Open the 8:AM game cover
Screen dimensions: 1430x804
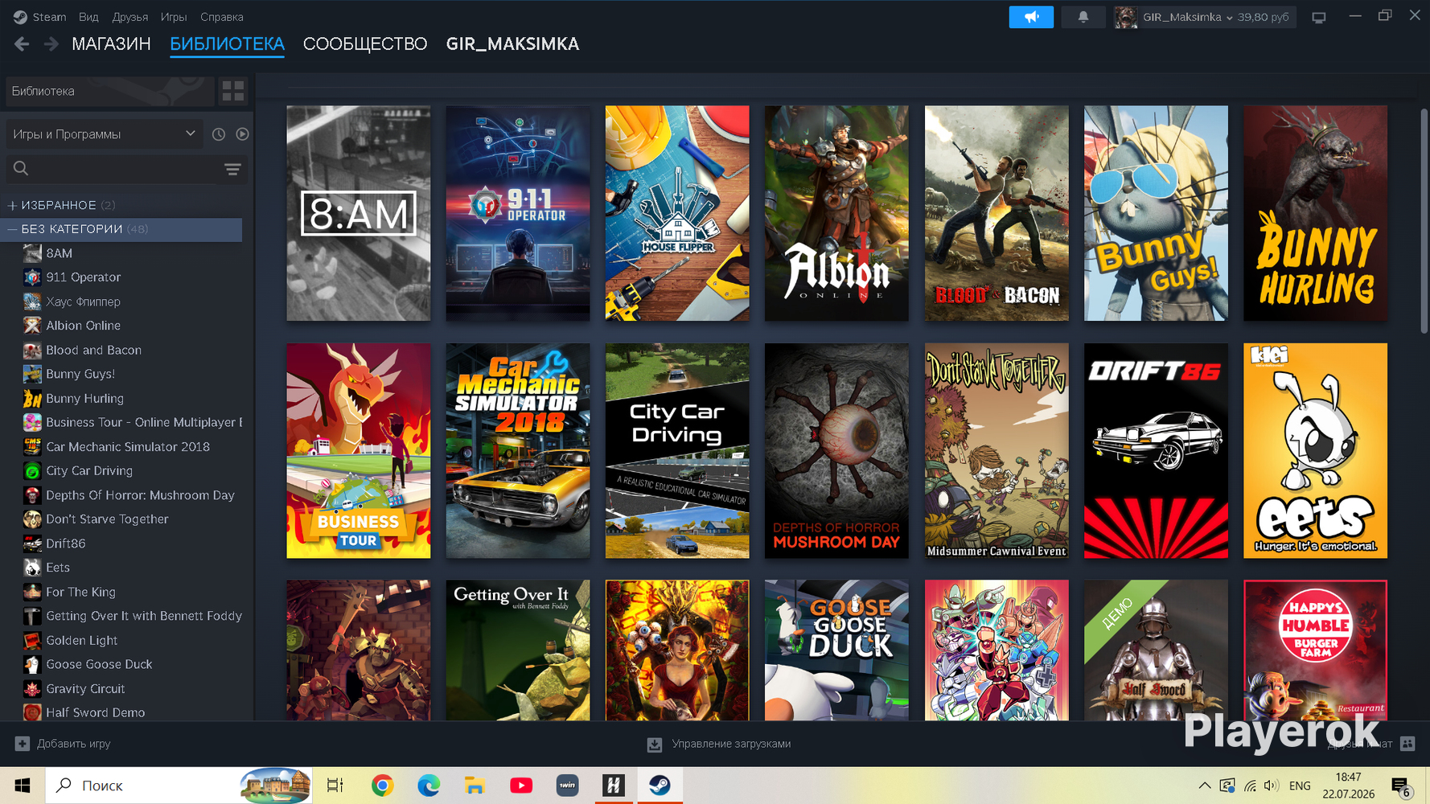pos(359,213)
